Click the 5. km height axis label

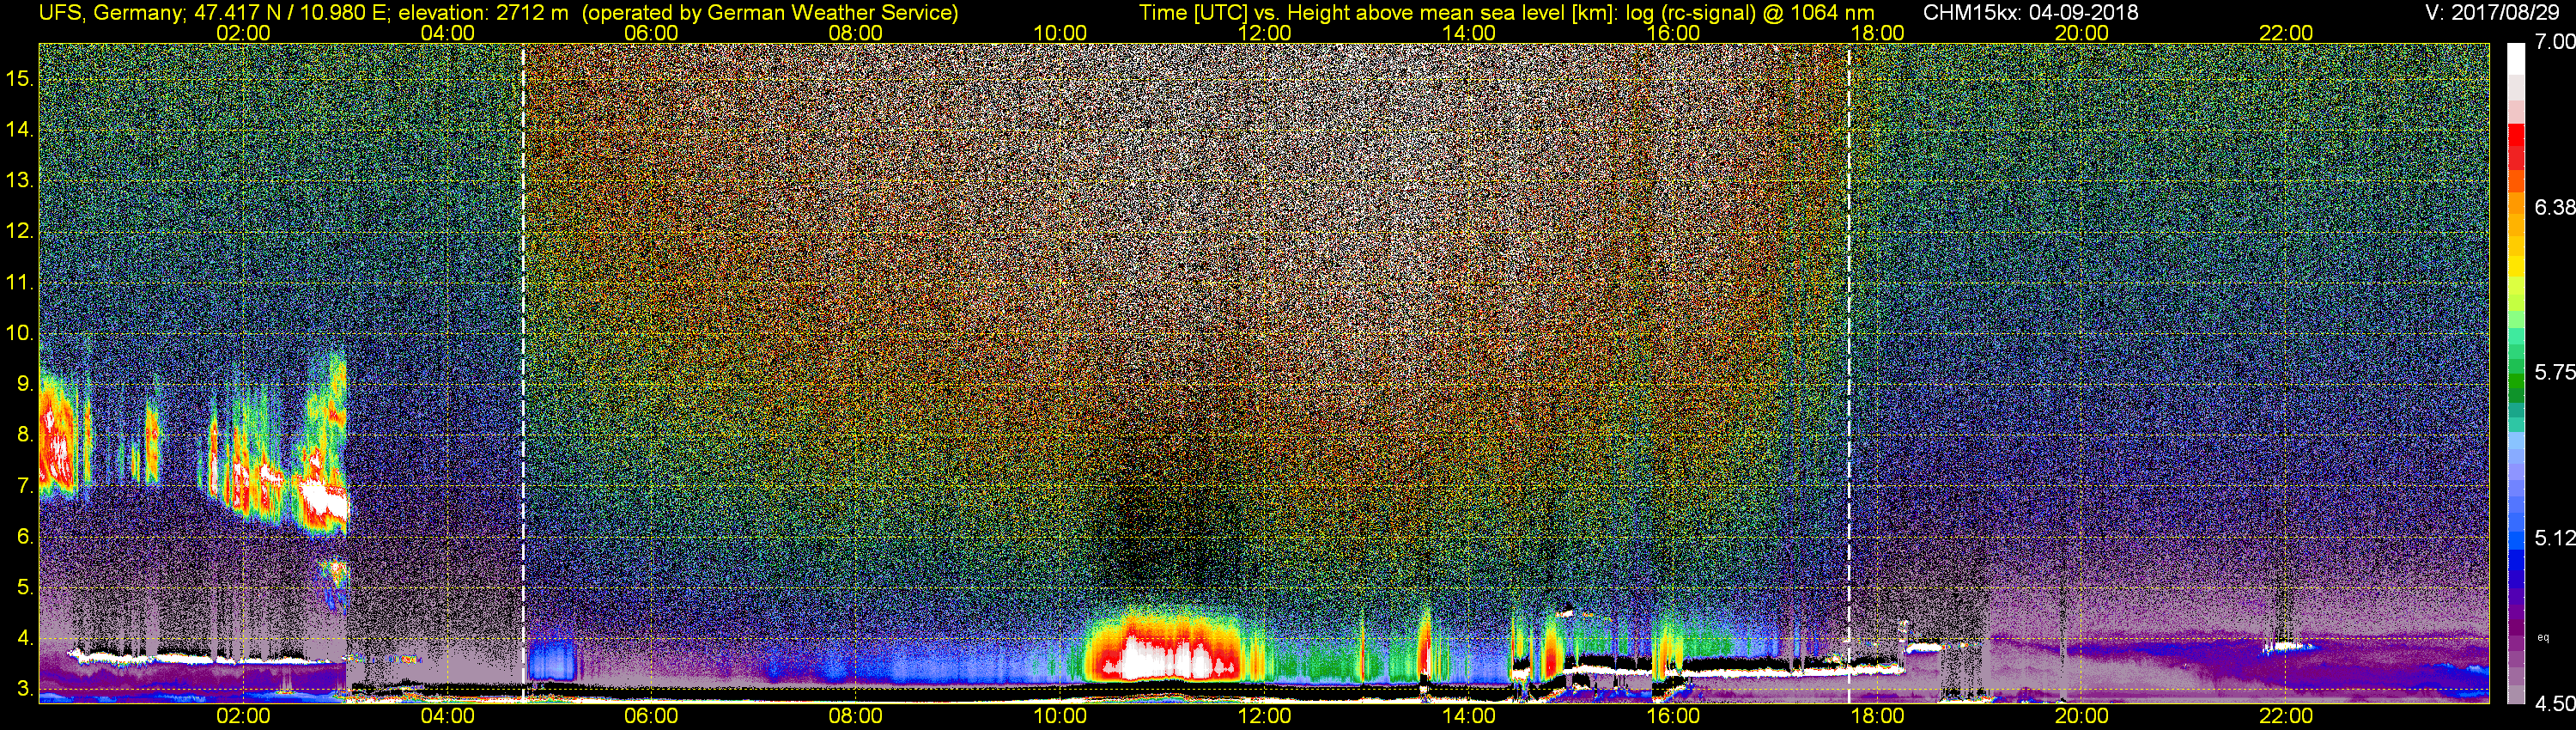tap(25, 588)
